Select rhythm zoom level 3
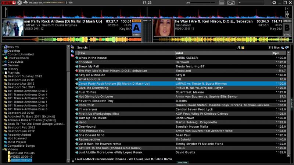 click(287, 16)
